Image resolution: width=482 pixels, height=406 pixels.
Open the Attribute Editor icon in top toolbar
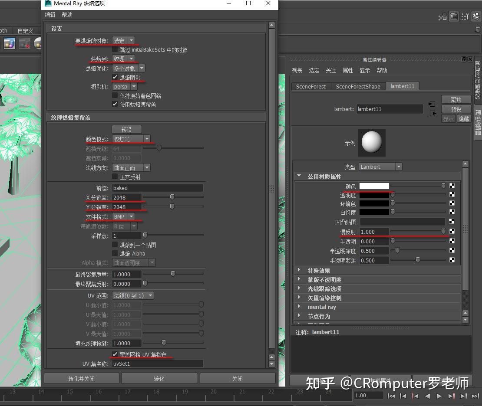[x=453, y=16]
